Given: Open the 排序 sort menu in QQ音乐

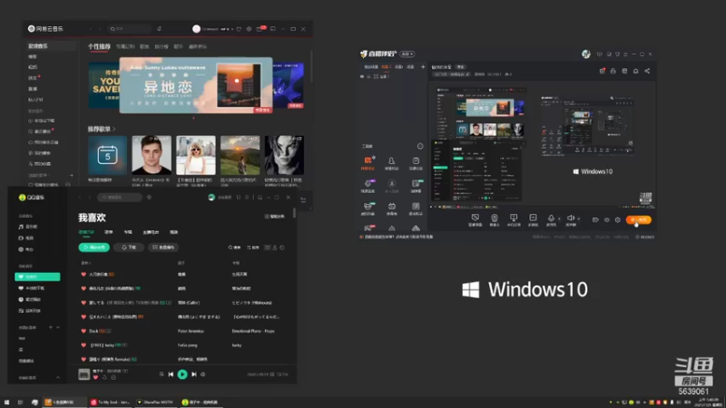Looking at the screenshot, I should coord(253,248).
